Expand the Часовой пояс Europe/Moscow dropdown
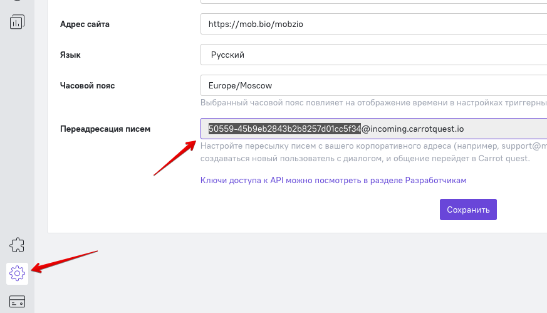Viewport: 547px width, 313px height. (373, 85)
